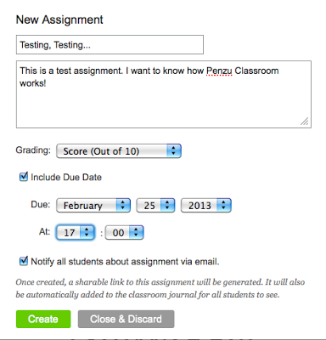Click the Close & Discard button
326x340 pixels.
(126, 319)
